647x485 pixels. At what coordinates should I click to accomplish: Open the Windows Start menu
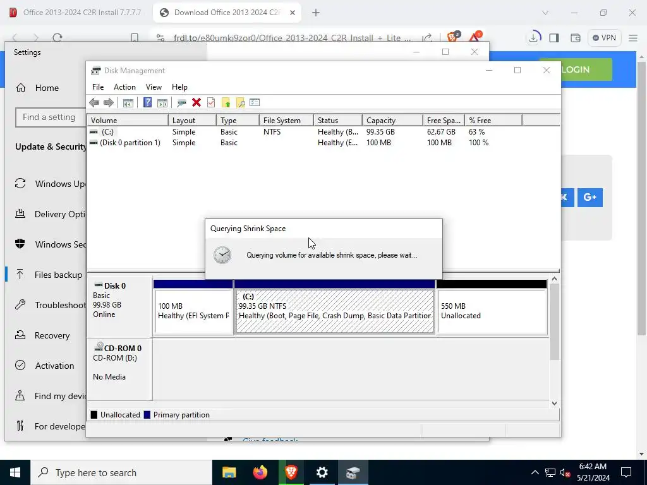15,472
